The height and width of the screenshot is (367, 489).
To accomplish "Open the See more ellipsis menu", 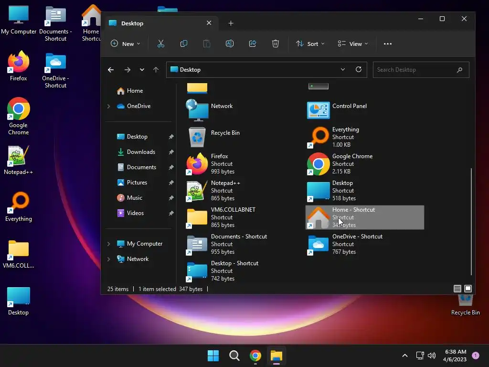I will (388, 43).
